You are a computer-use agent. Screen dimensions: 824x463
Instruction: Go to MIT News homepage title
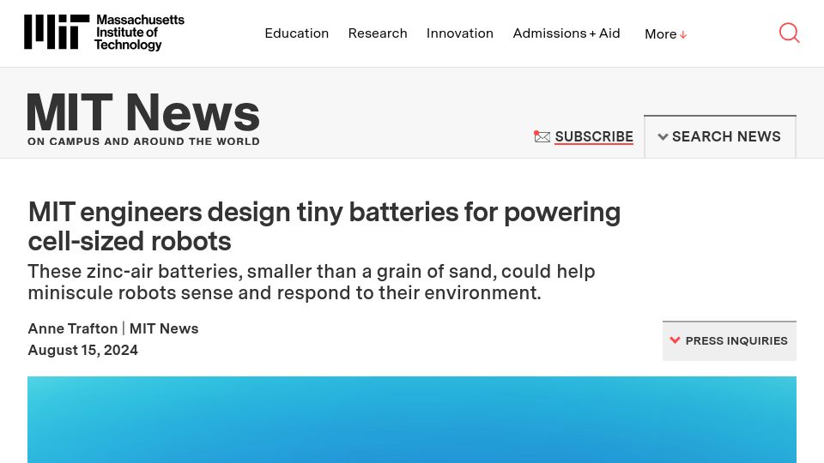143,111
